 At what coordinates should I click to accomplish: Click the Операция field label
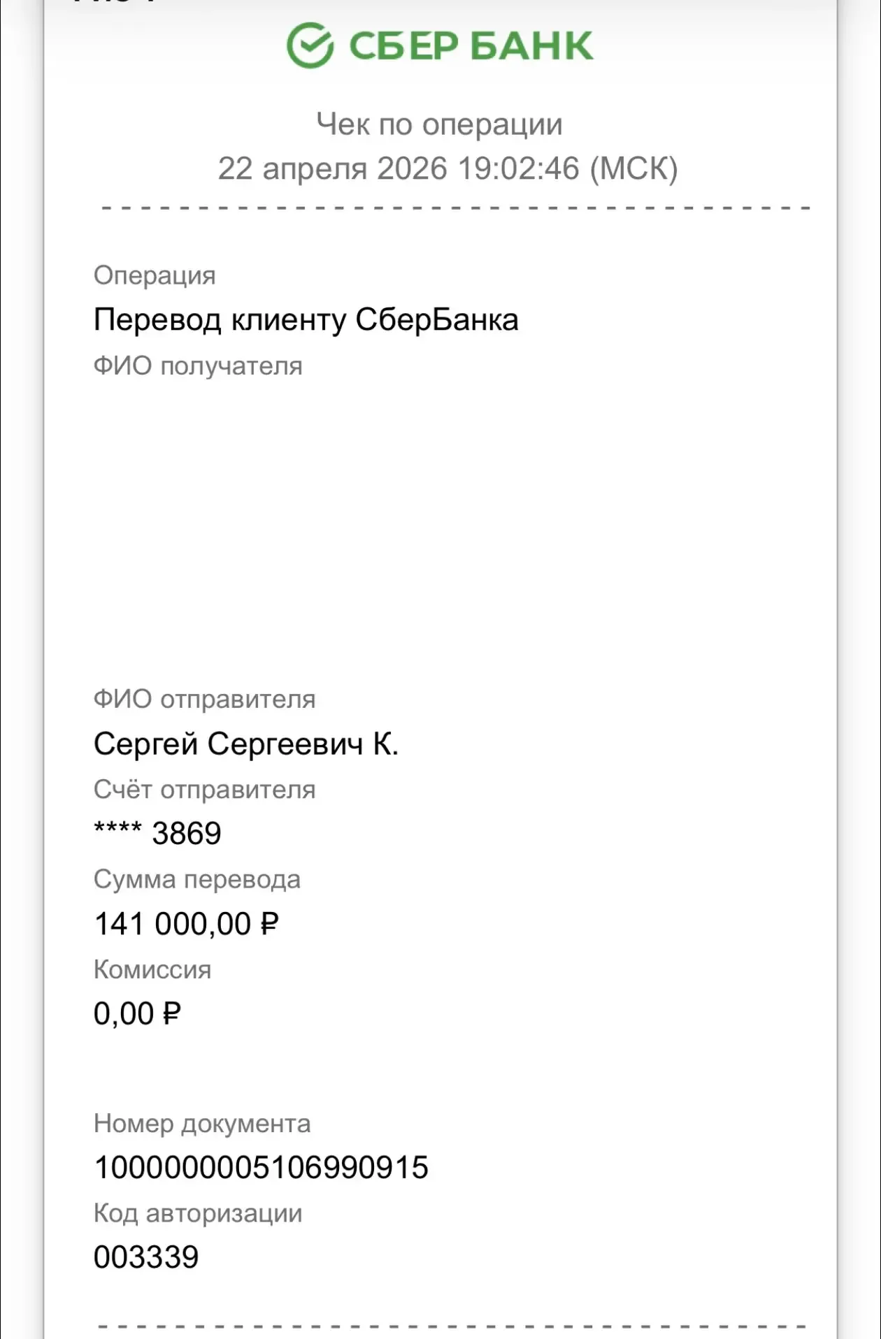click(155, 275)
